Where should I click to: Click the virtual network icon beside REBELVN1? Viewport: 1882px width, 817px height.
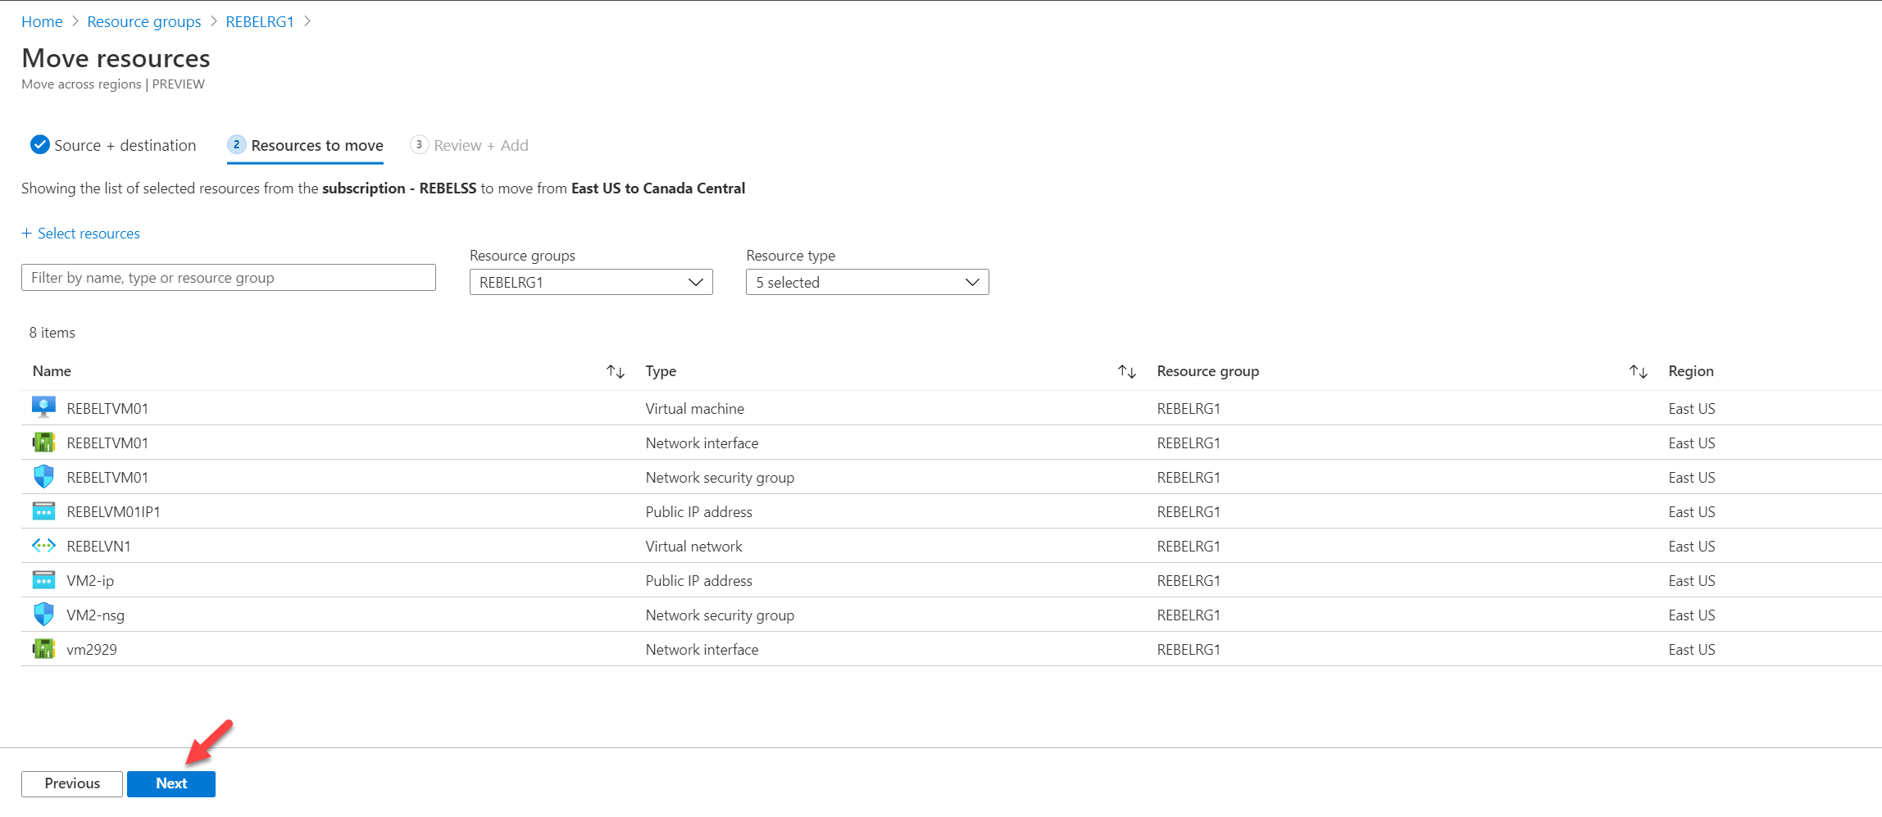pos(43,545)
